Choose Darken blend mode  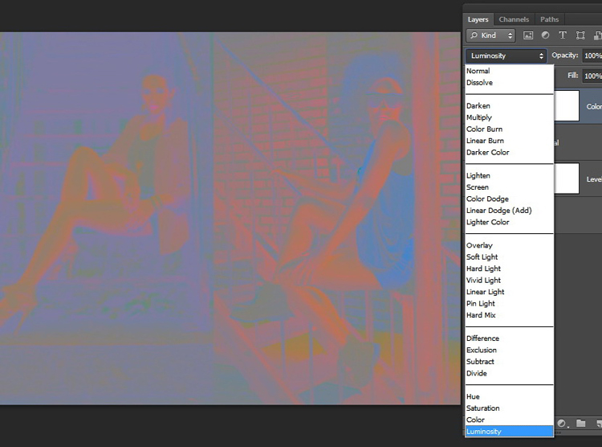509,106
